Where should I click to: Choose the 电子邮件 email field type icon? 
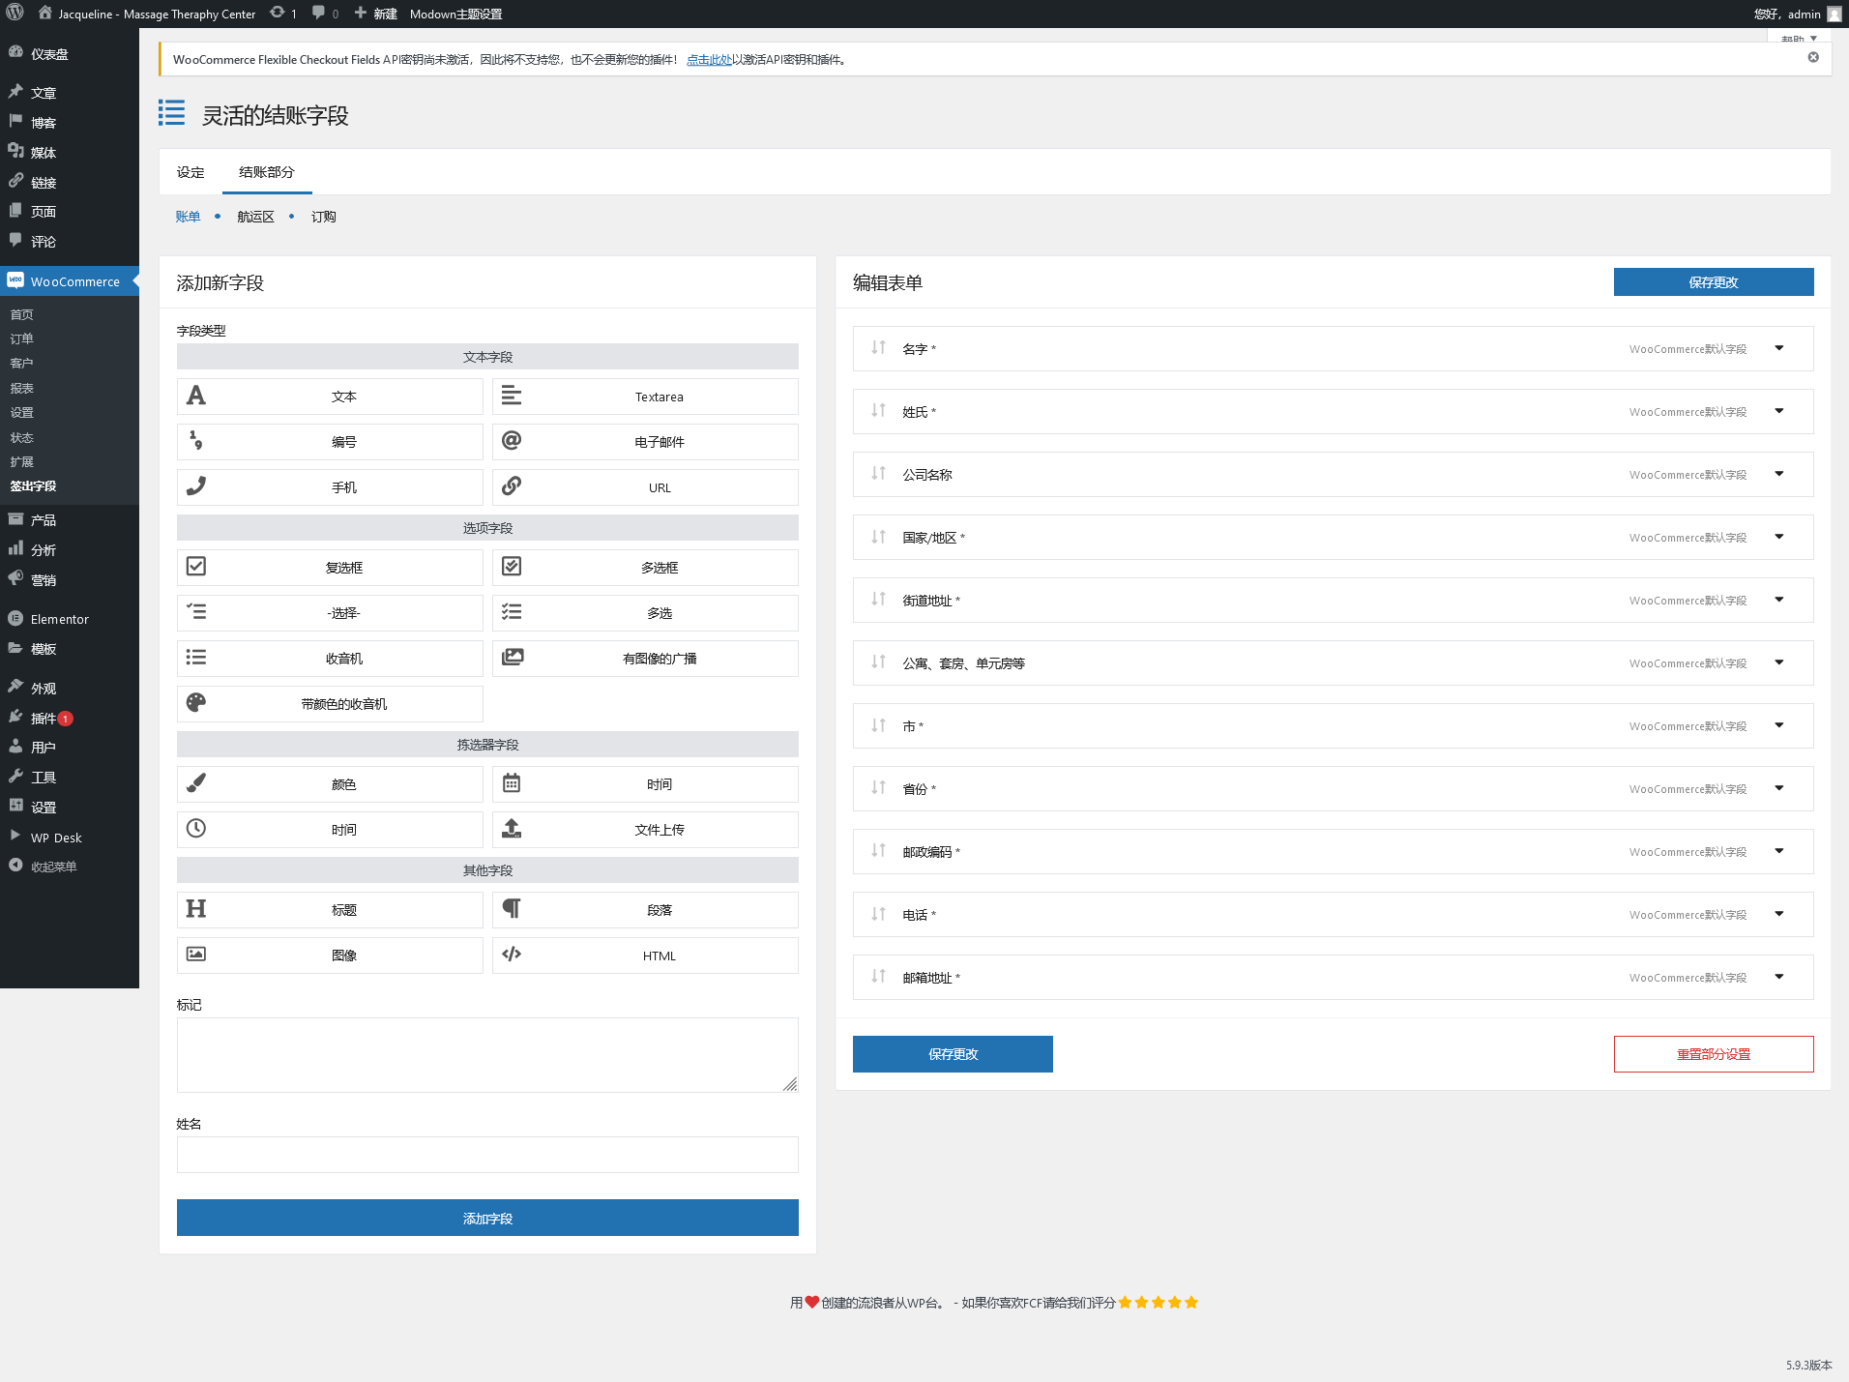pos(512,441)
